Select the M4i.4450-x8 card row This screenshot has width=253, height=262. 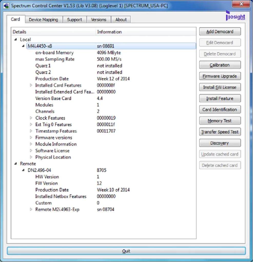[111, 46]
